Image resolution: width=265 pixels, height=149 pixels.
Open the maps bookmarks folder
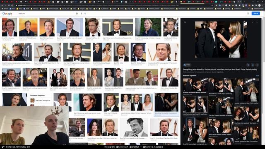pos(89,9)
